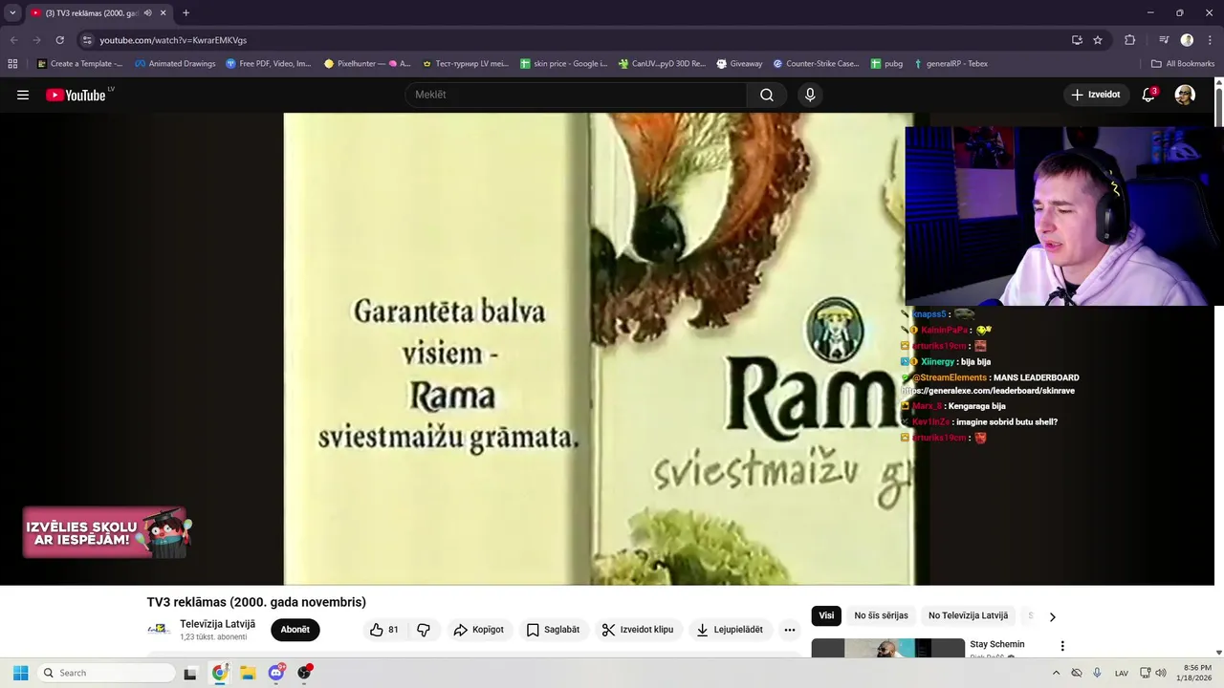Open Create a Template bookmark
1224x688 pixels.
tap(79, 64)
